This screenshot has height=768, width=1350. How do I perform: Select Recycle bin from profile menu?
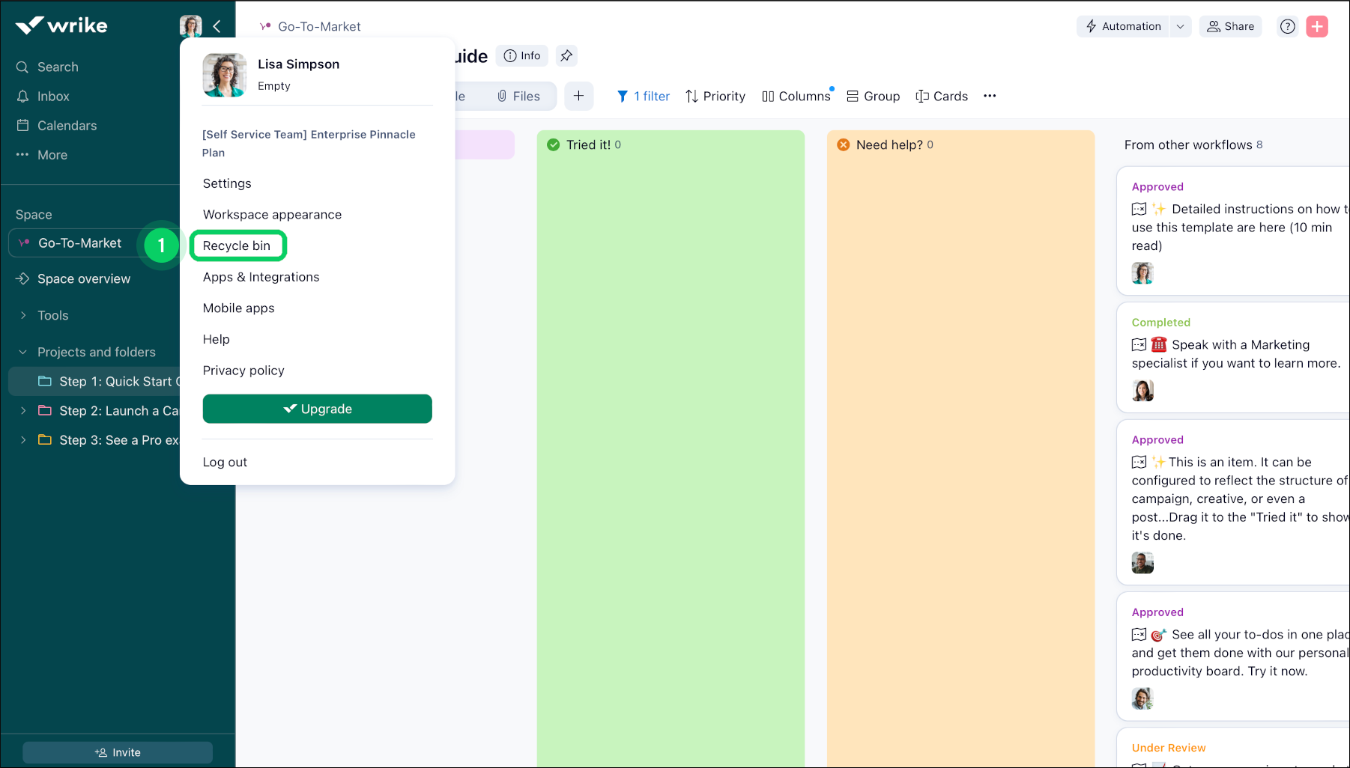[x=237, y=246]
